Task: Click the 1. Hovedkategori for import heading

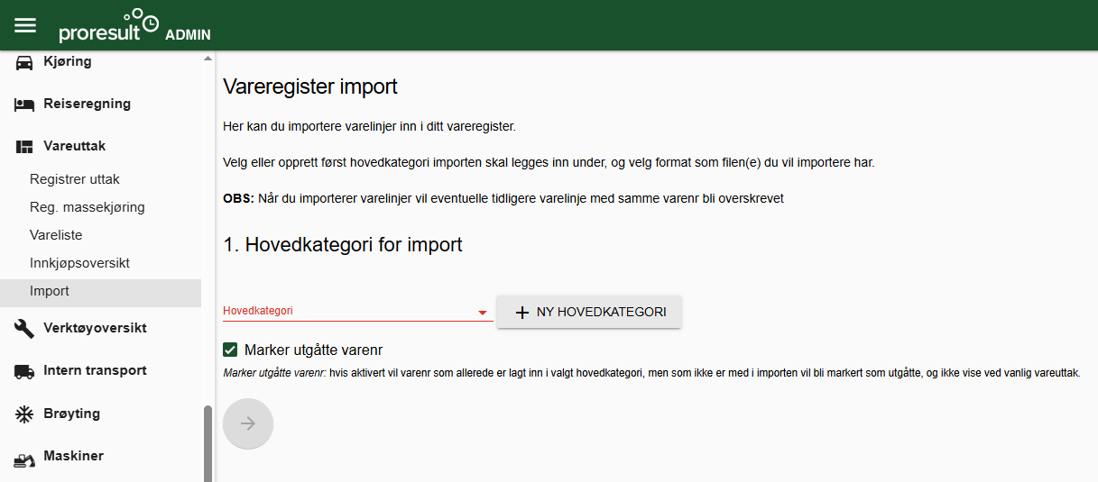Action: click(x=343, y=244)
